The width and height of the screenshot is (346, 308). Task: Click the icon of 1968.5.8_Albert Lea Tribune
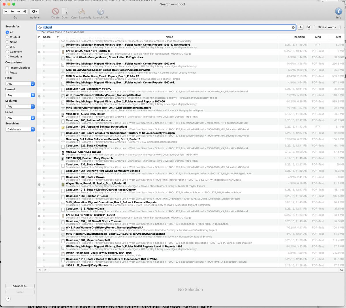coord(63,153)
